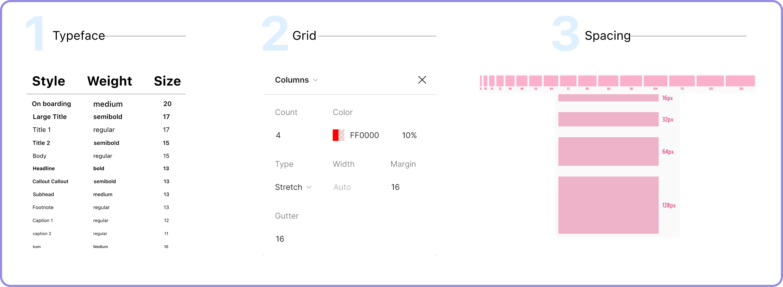The image size is (783, 287).
Task: Change the 10% opacity value
Action: click(409, 135)
